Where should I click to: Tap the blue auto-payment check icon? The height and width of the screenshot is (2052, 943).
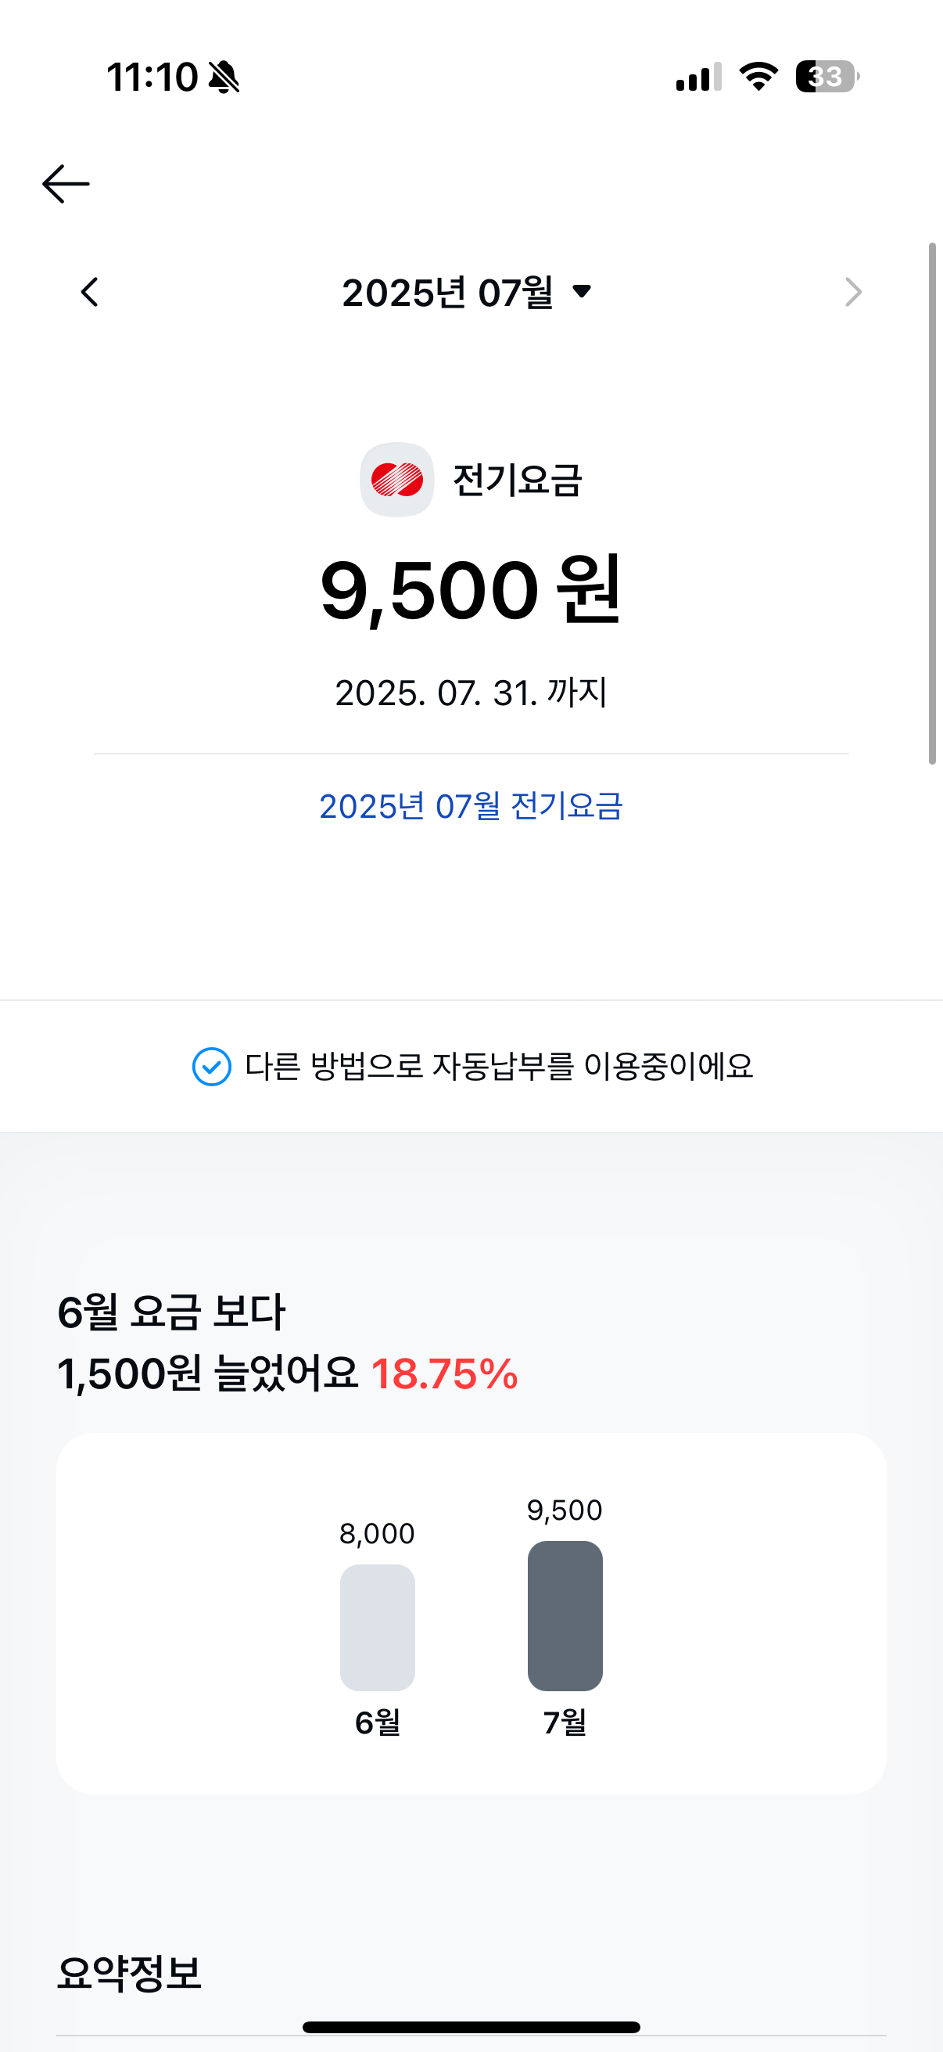point(212,1067)
